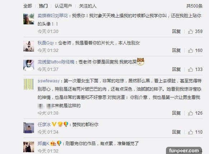Show comments from 关注的人
The height and width of the screenshot is (154, 209).
(x=87, y=6)
